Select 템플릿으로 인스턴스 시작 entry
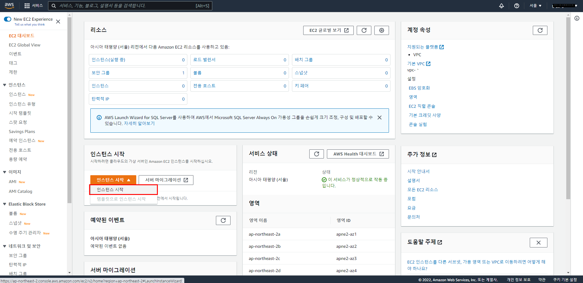 click(123, 199)
